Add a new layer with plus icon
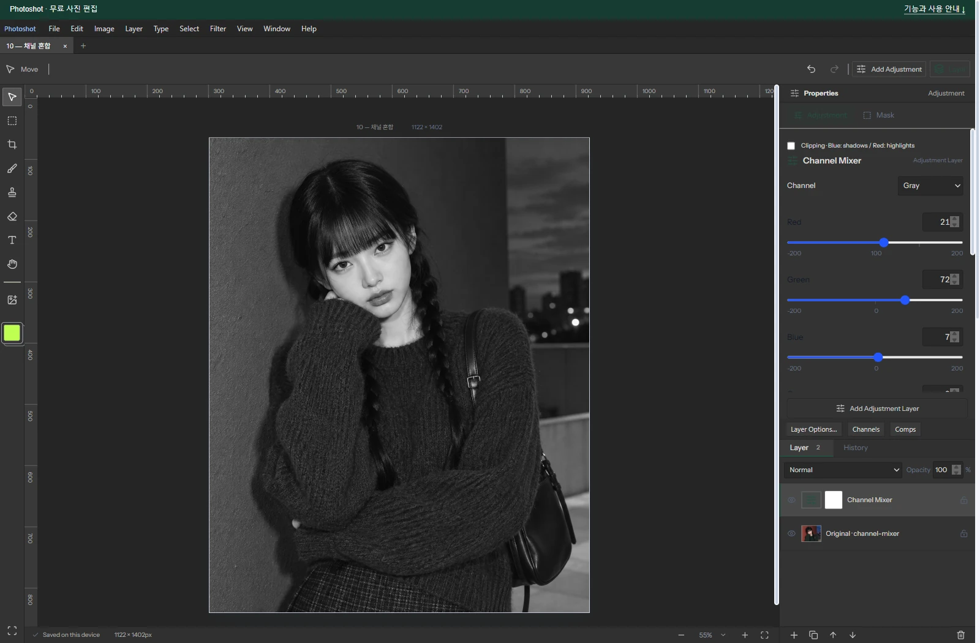 [794, 635]
